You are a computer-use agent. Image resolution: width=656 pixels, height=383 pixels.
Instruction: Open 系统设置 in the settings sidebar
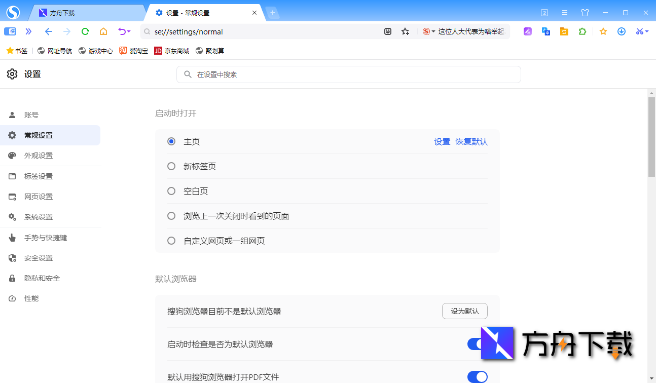(38, 217)
